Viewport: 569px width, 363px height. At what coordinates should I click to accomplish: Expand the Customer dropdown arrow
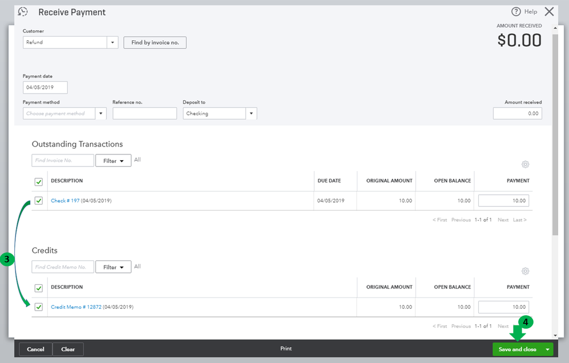tap(113, 42)
